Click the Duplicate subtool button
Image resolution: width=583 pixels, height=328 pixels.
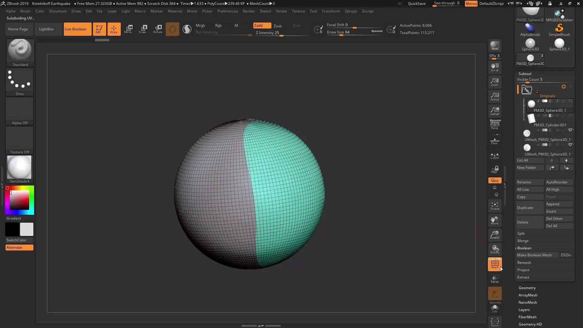(x=530, y=208)
